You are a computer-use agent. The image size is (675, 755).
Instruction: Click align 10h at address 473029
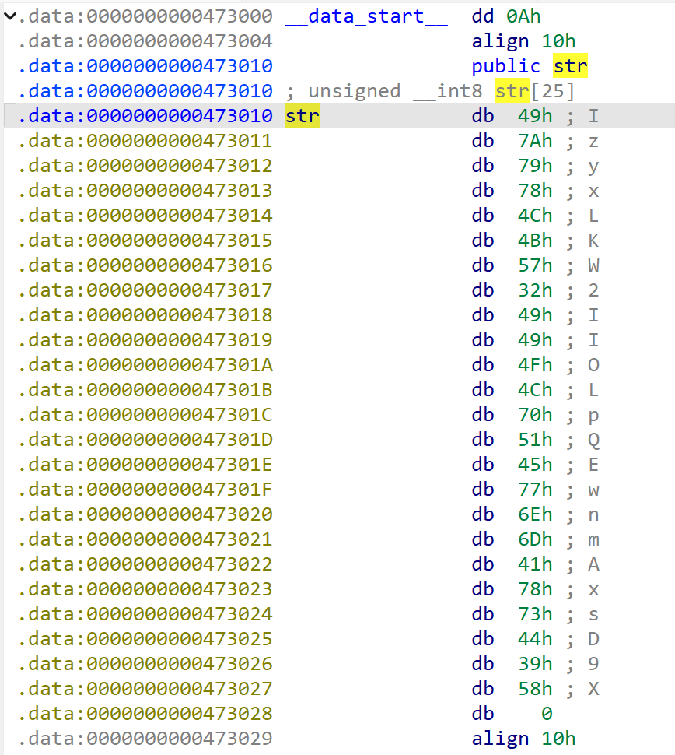click(523, 739)
